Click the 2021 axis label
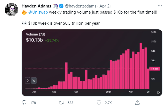The image size is (167, 109). coord(108,92)
